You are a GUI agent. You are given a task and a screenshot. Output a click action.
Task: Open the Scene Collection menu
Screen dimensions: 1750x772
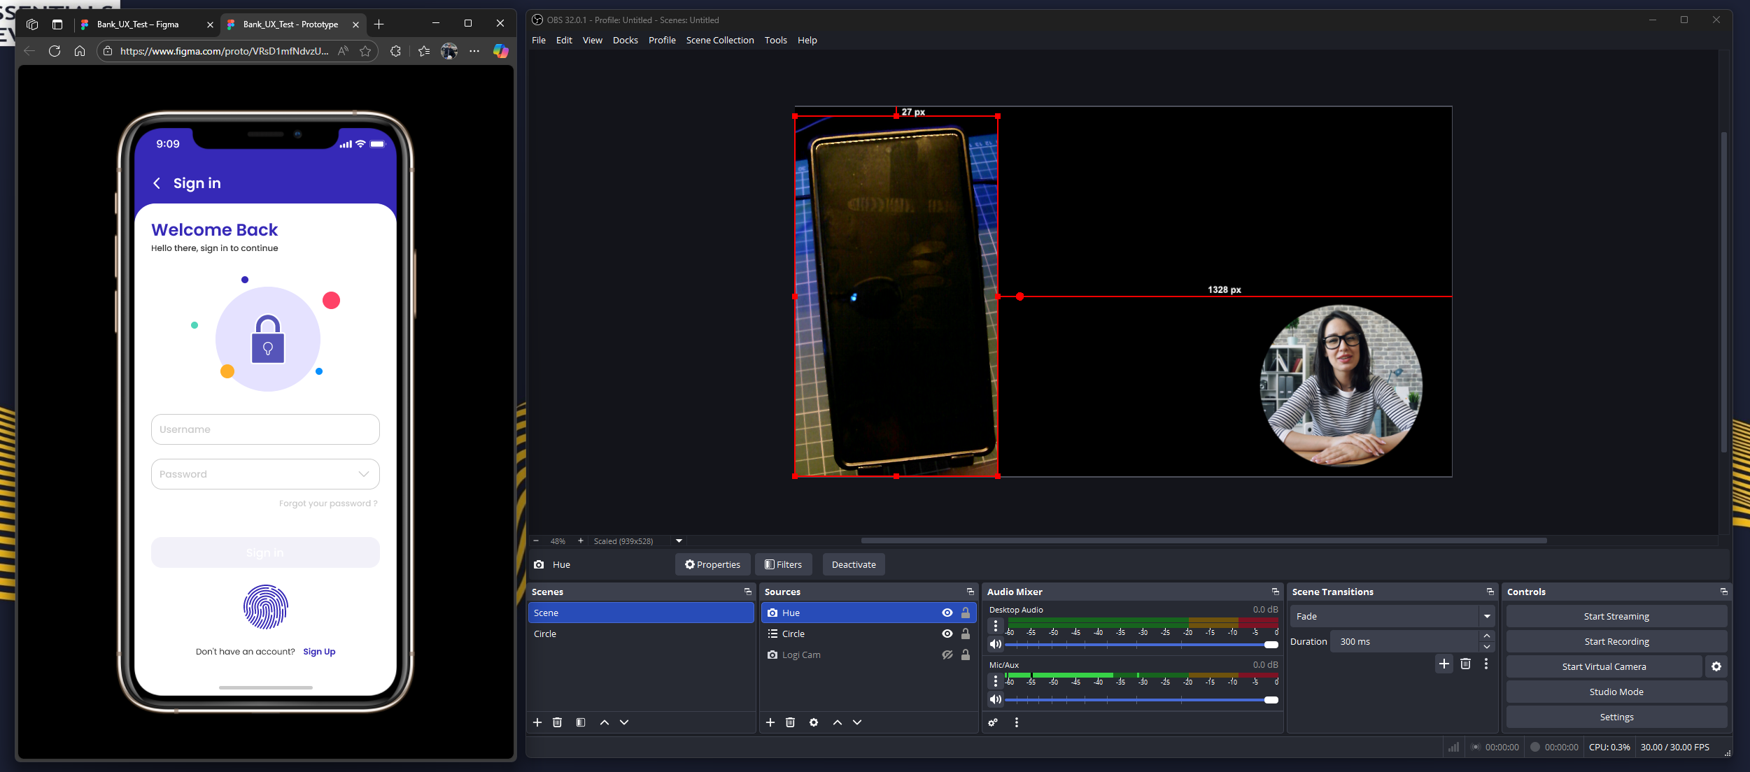pos(719,40)
